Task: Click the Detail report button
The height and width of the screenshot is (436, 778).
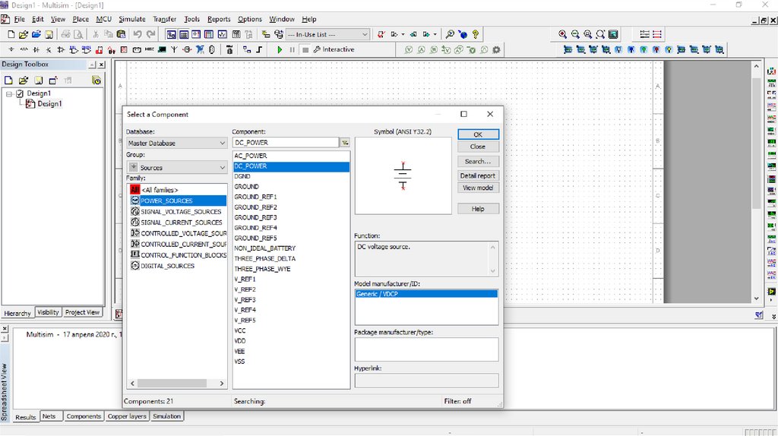Action: pyautogui.click(x=478, y=175)
